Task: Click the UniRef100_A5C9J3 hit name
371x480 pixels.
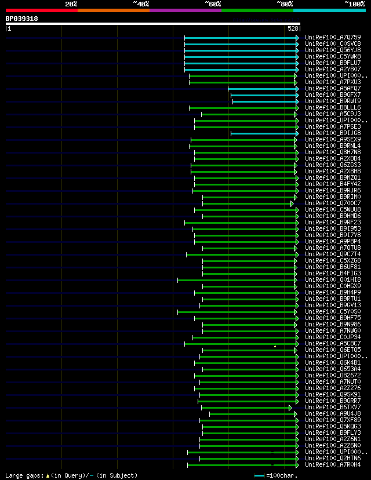Action: point(333,114)
